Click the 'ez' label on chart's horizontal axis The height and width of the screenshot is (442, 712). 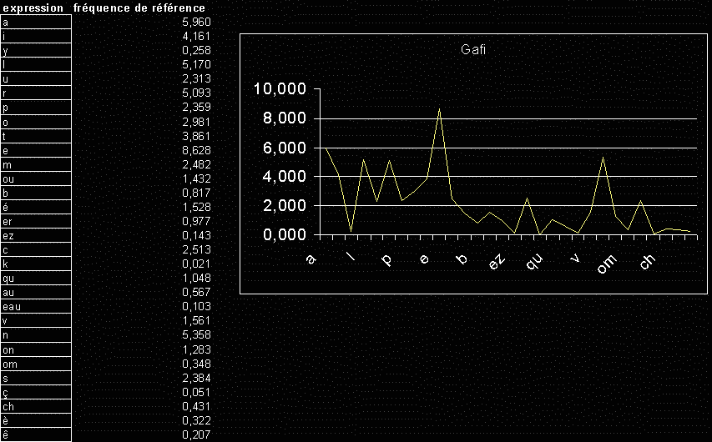497,260
